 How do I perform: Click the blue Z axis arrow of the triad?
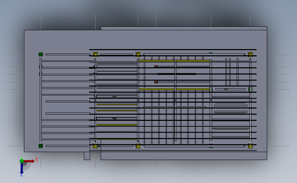[22, 169]
